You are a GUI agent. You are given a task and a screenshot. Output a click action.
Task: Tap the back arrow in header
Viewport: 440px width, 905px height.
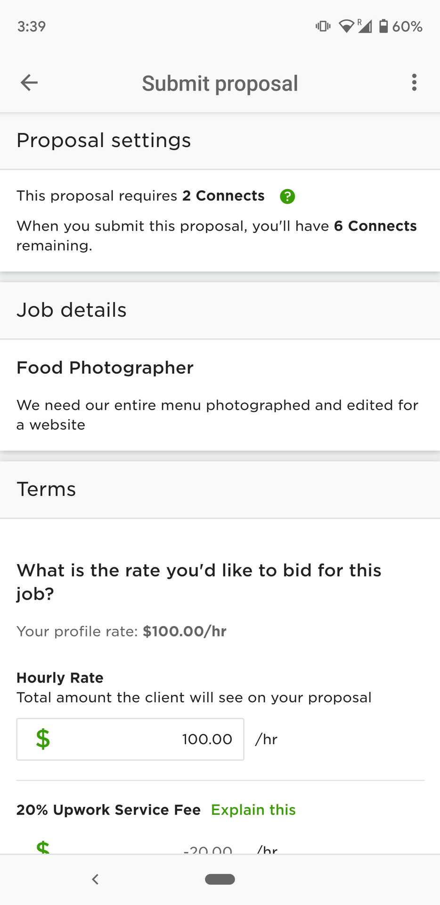[x=29, y=83]
